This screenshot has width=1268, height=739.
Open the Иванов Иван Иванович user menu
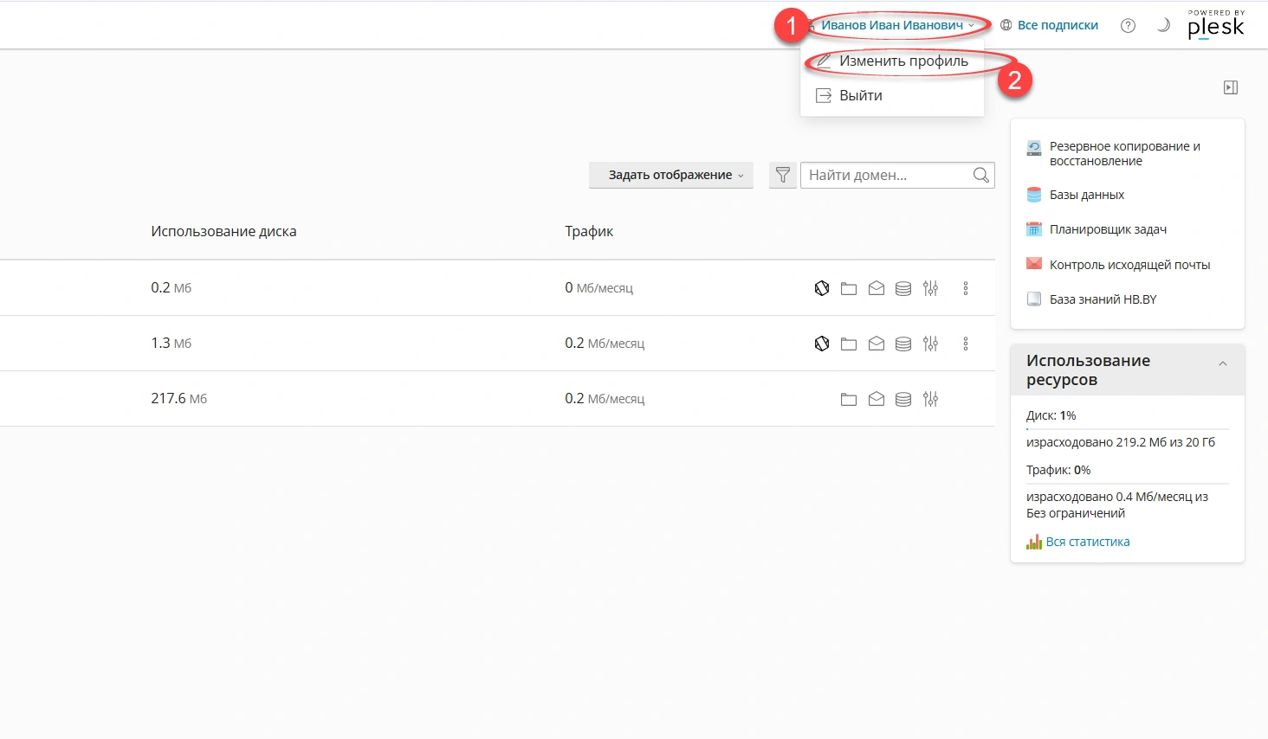pyautogui.click(x=896, y=26)
